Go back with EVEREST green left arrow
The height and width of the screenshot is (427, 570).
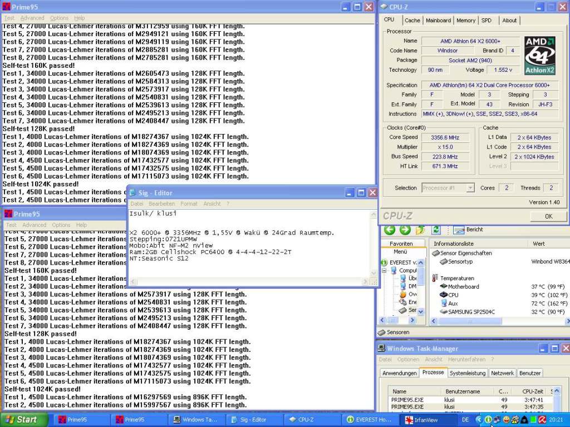(x=389, y=230)
